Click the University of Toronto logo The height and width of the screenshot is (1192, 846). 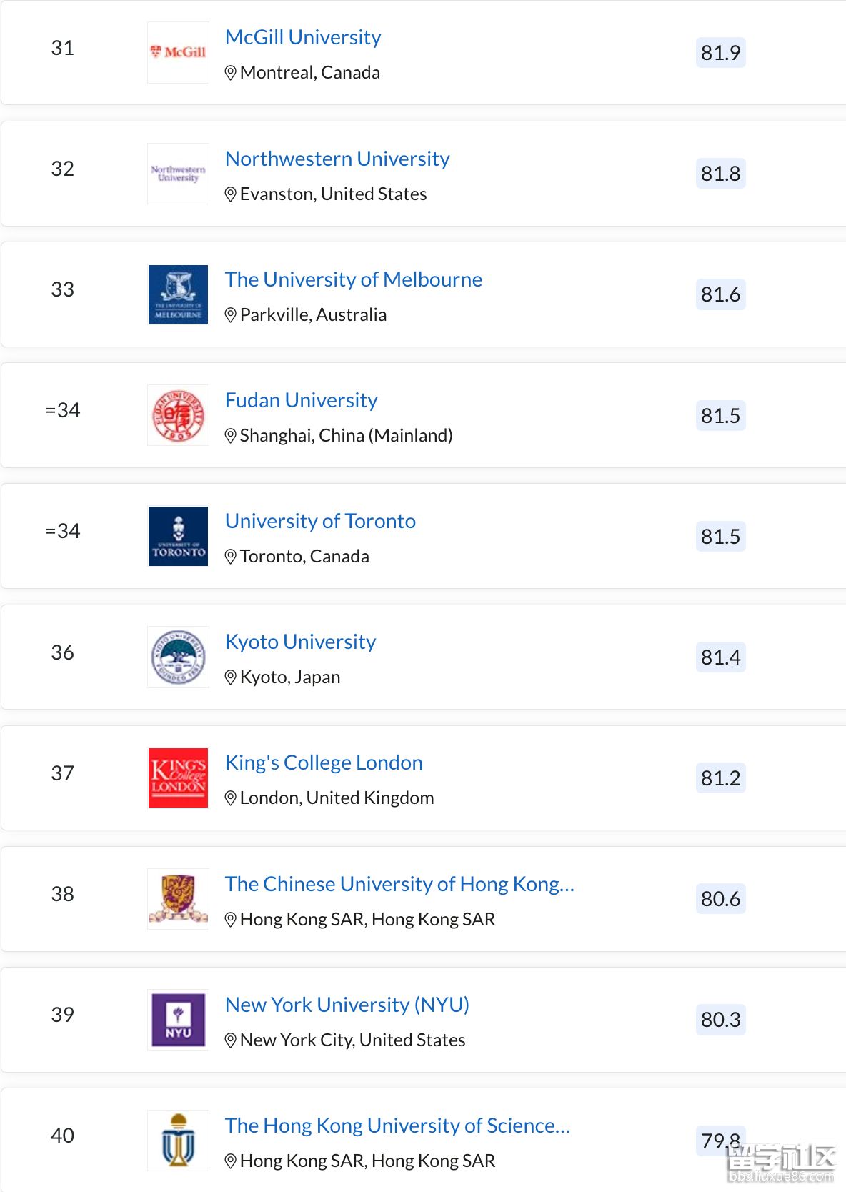(x=178, y=536)
